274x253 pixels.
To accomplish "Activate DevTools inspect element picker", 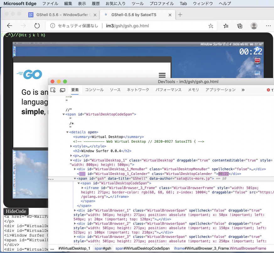I will [x=53, y=90].
